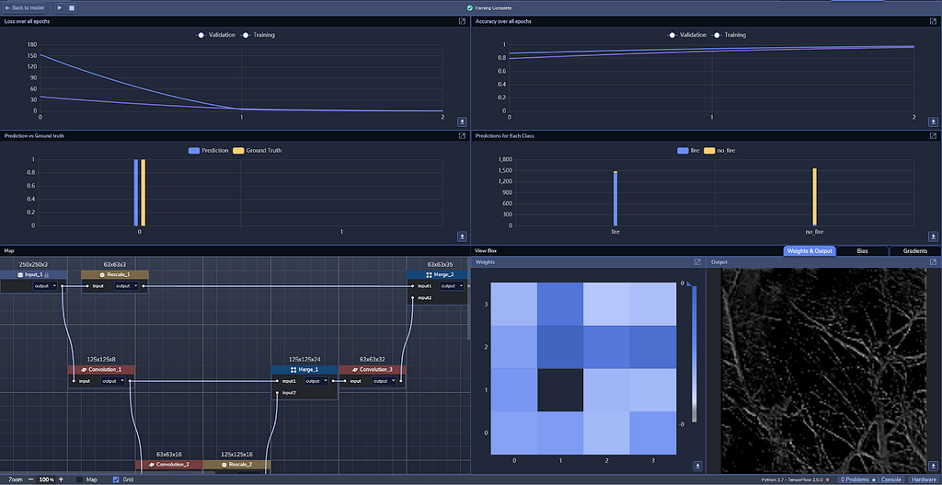Click the 100% zoom value field
942x485 pixels.
point(46,479)
